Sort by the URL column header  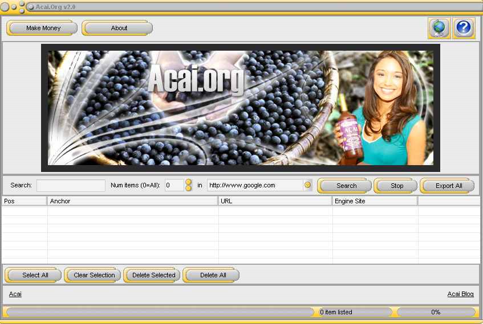click(x=275, y=201)
